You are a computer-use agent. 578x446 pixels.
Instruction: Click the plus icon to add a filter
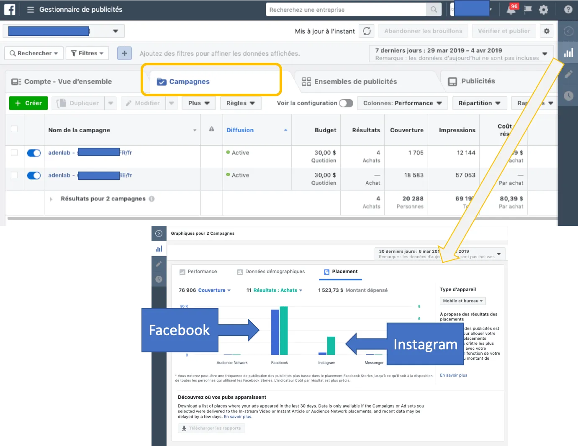click(124, 53)
